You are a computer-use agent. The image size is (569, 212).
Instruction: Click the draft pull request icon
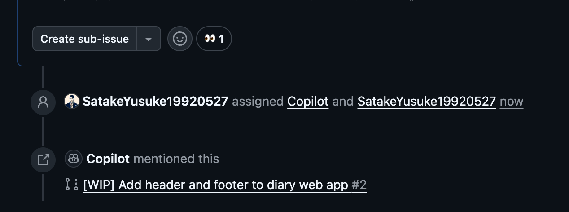point(72,185)
